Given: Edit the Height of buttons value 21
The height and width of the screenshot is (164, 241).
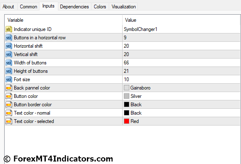Looking at the screenshot, I should tap(181, 71).
